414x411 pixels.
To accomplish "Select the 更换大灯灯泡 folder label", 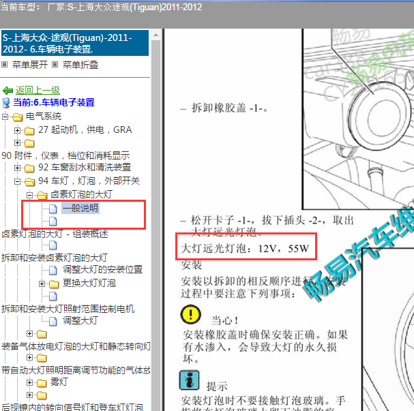I will click(89, 283).
